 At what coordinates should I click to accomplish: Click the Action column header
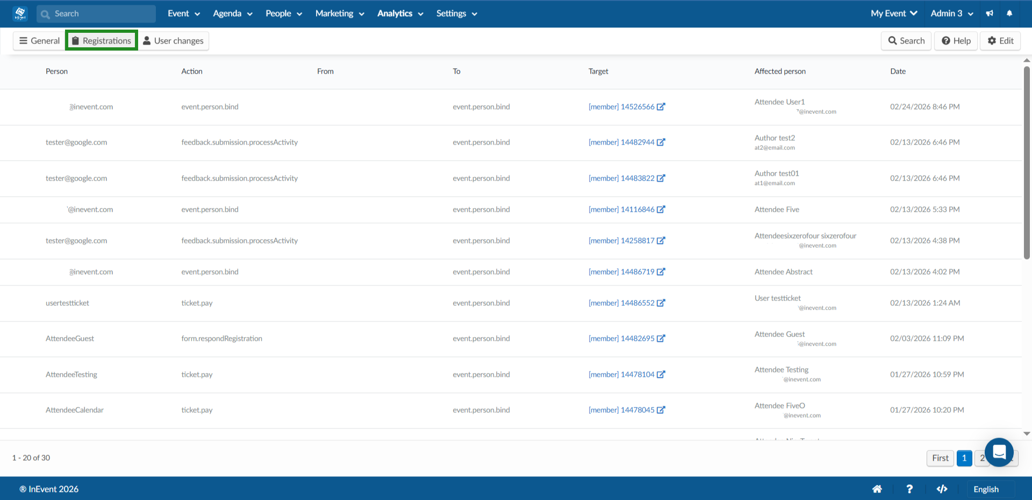click(192, 71)
